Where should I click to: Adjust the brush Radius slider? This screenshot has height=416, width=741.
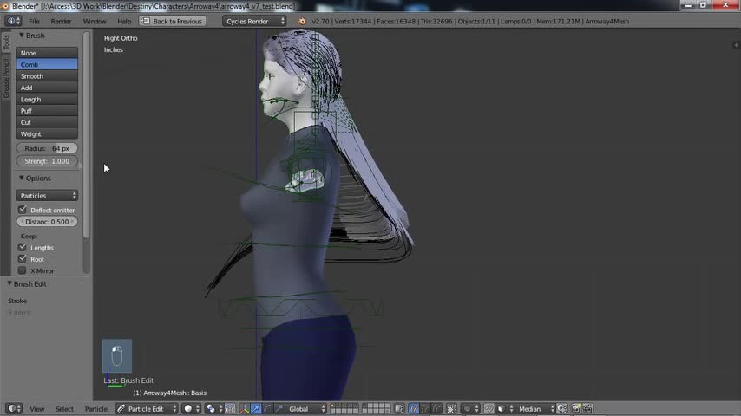(x=47, y=148)
